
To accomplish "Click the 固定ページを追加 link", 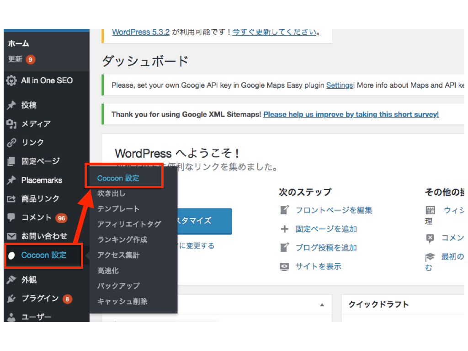I will [326, 229].
